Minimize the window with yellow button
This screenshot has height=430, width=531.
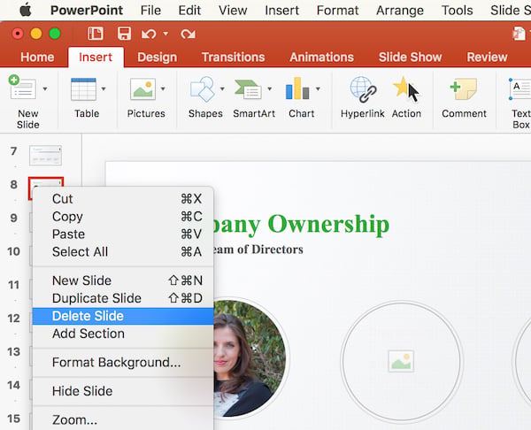tap(36, 34)
